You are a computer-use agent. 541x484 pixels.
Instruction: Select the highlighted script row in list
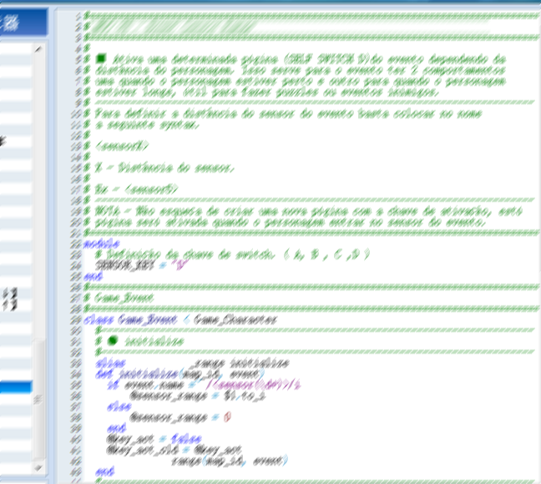pos(16,386)
